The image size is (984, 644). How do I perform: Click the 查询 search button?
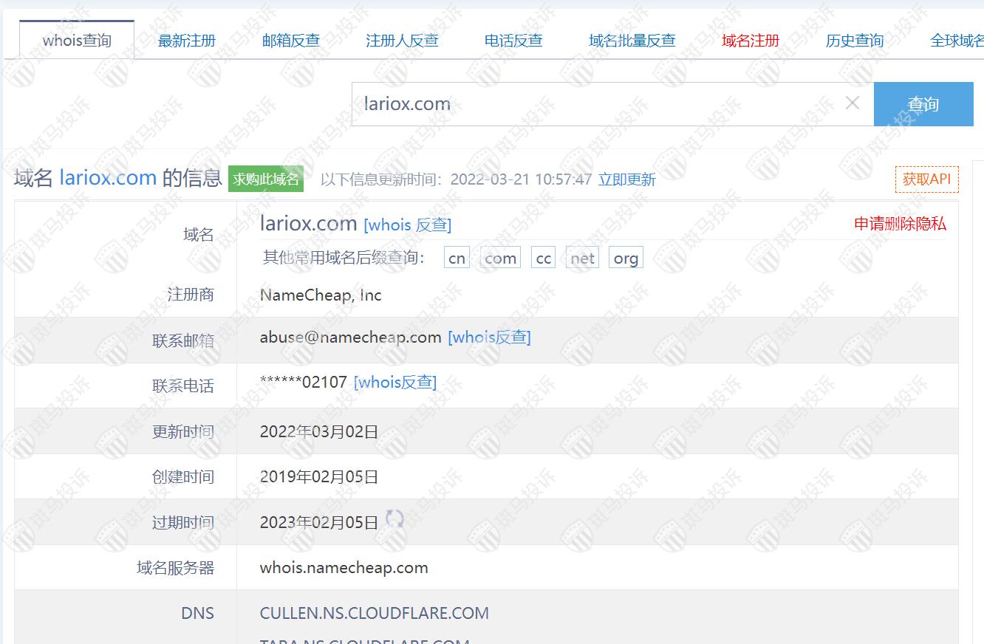coord(923,104)
